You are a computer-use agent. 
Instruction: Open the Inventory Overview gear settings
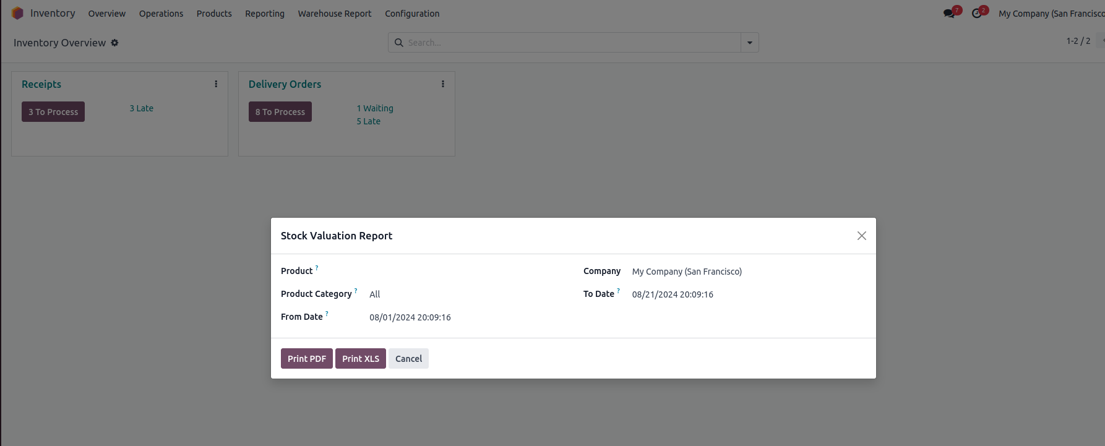click(114, 43)
